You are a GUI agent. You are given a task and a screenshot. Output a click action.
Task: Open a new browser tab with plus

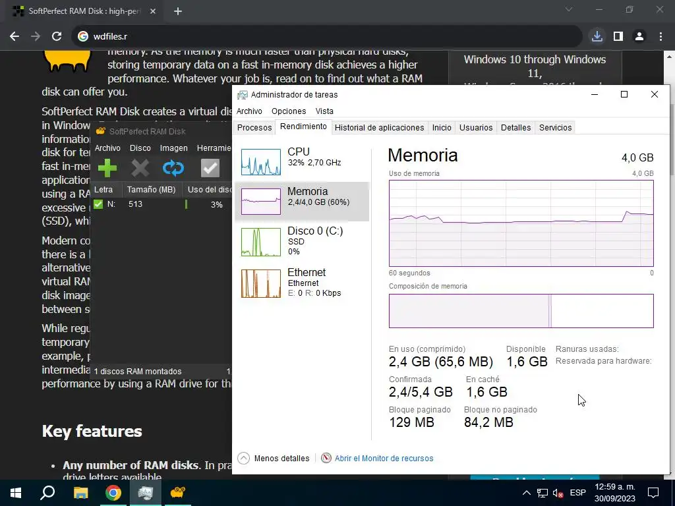tap(178, 12)
